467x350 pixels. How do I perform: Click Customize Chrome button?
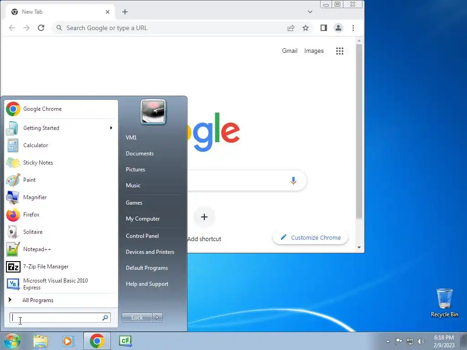pyautogui.click(x=310, y=237)
